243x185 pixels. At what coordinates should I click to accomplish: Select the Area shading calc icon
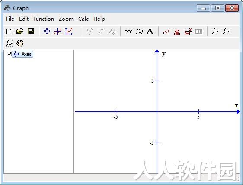tap(177, 32)
